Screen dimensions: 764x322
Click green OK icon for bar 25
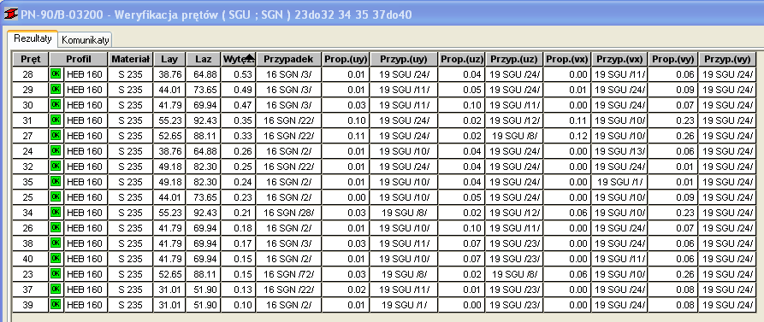pyautogui.click(x=56, y=196)
